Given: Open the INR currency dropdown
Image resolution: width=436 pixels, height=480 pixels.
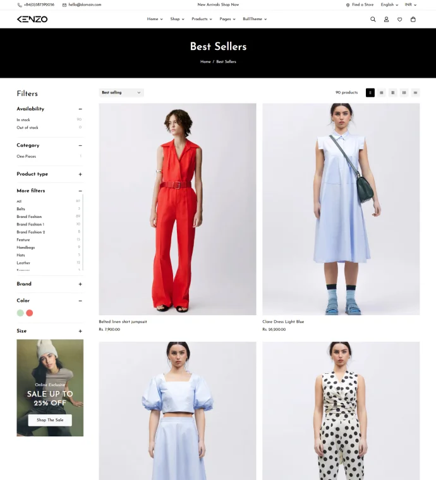Looking at the screenshot, I should coord(410,4).
